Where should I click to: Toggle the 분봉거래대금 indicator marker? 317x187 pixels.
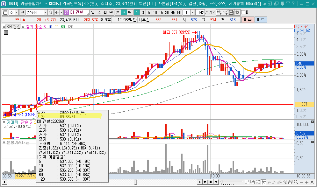(x=4, y=142)
